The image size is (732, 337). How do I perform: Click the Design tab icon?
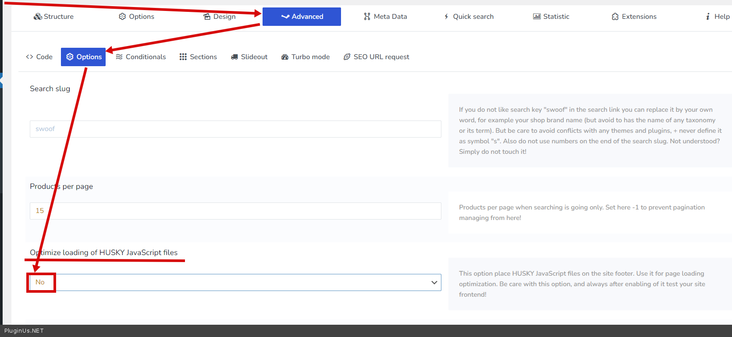pyautogui.click(x=207, y=17)
